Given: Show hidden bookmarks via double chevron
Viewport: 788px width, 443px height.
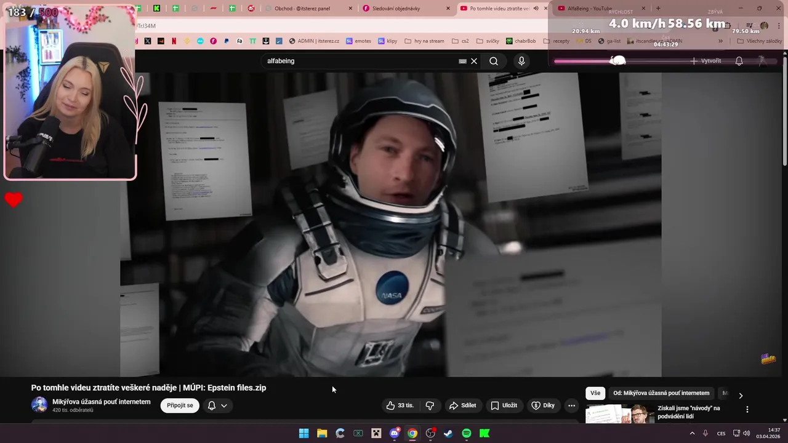Looking at the screenshot, I should click(x=720, y=41).
